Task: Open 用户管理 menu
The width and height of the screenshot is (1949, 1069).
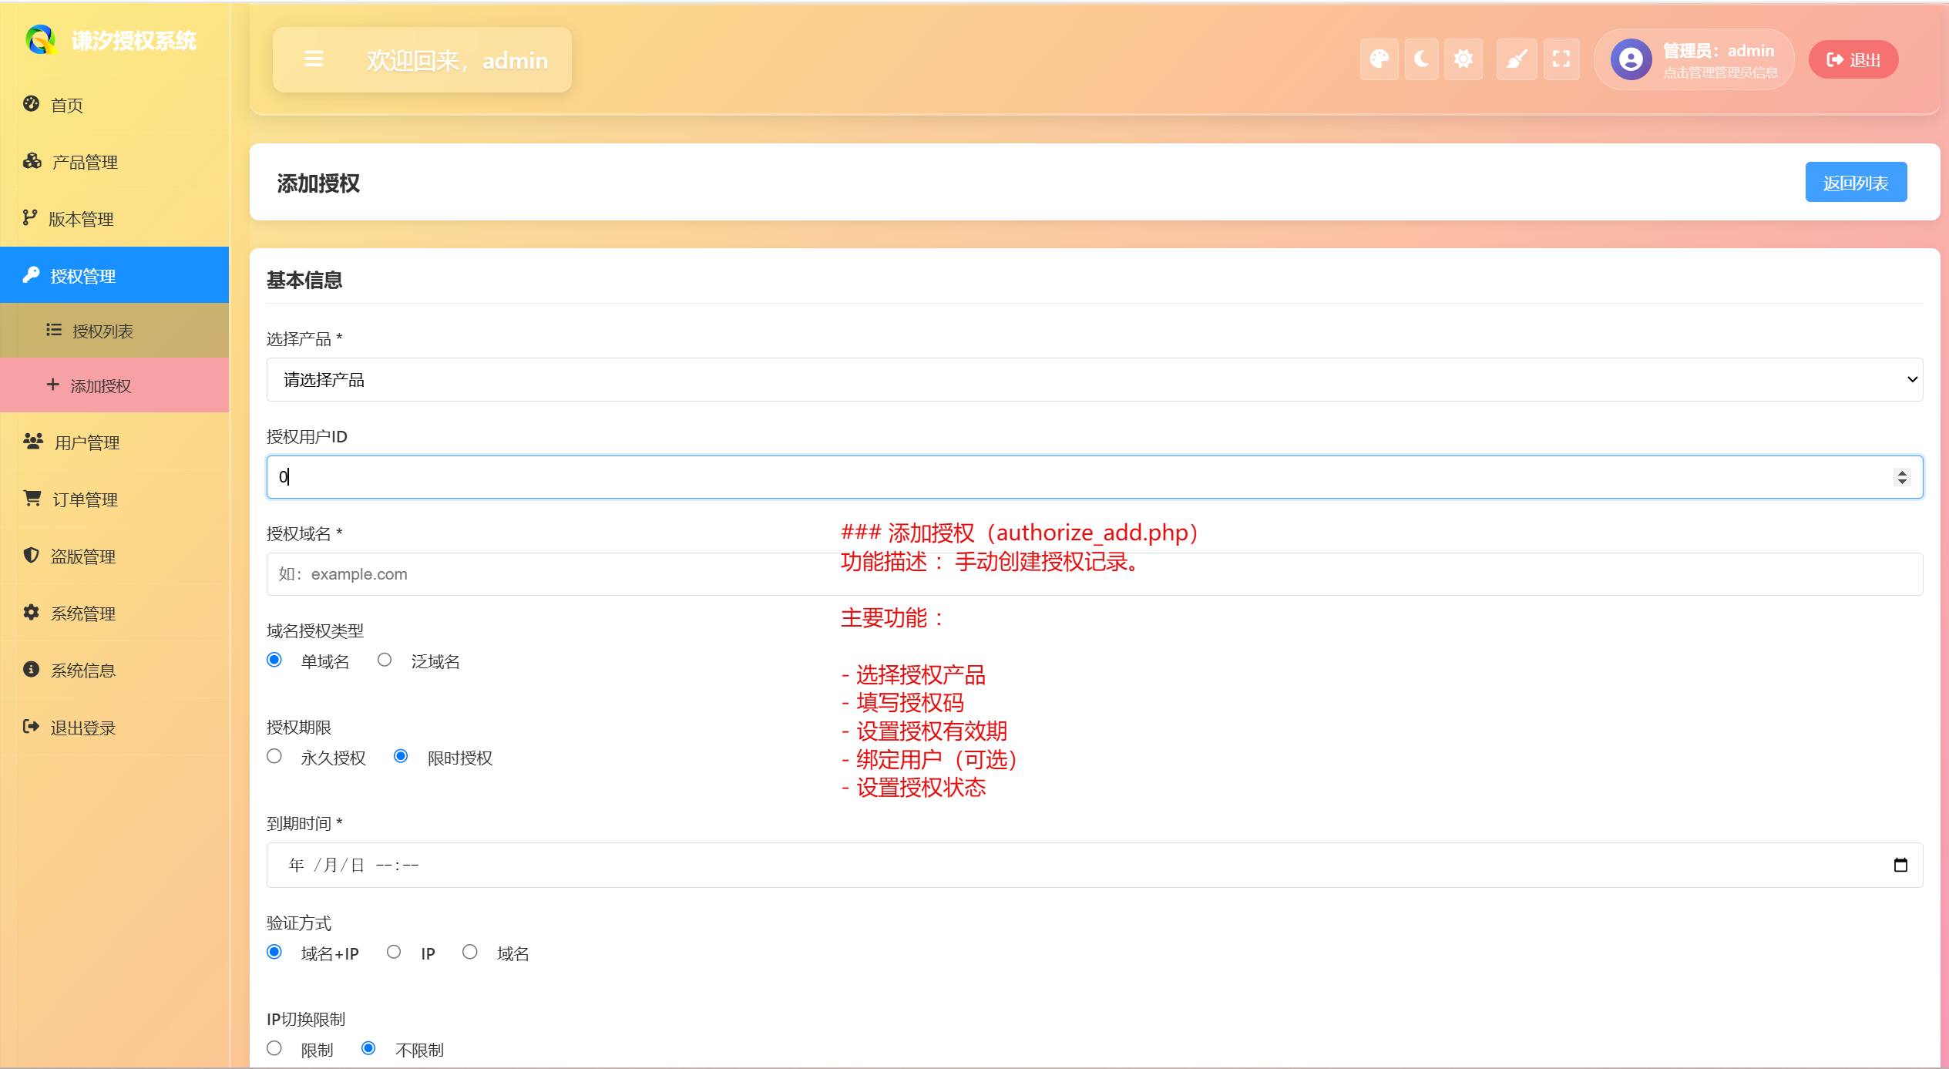Action: pos(115,442)
